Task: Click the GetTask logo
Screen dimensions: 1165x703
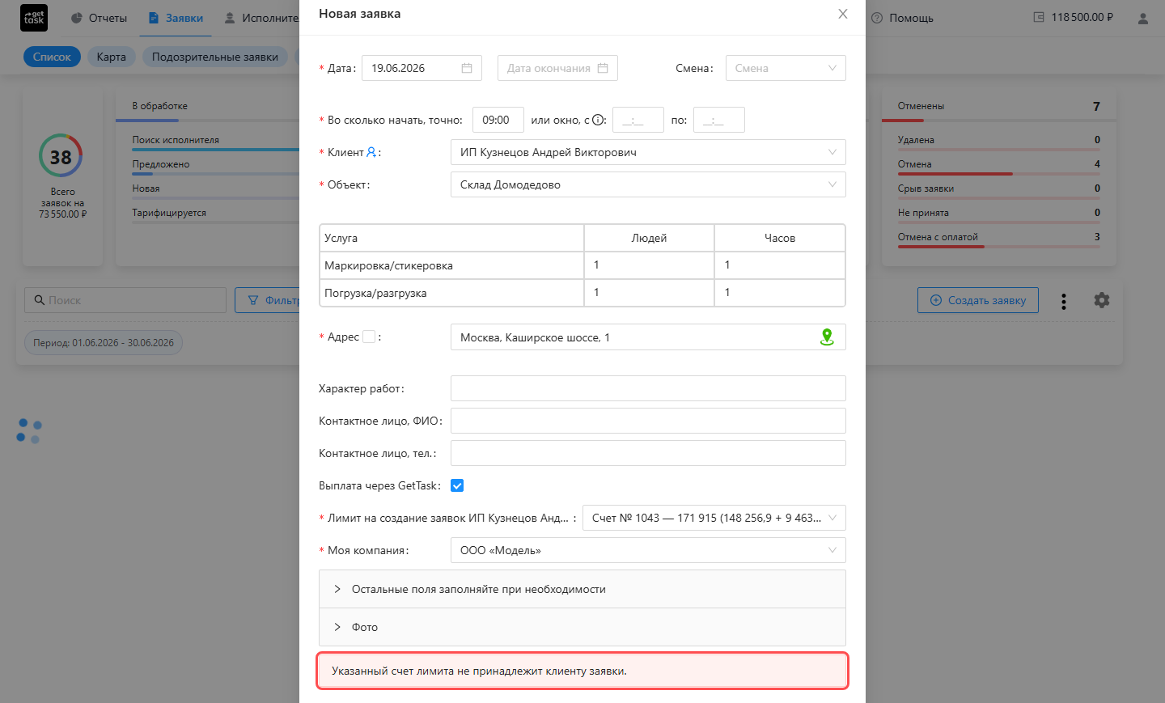Action: click(x=34, y=18)
